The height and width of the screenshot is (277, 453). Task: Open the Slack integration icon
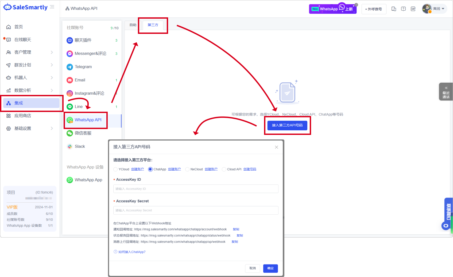70,146
